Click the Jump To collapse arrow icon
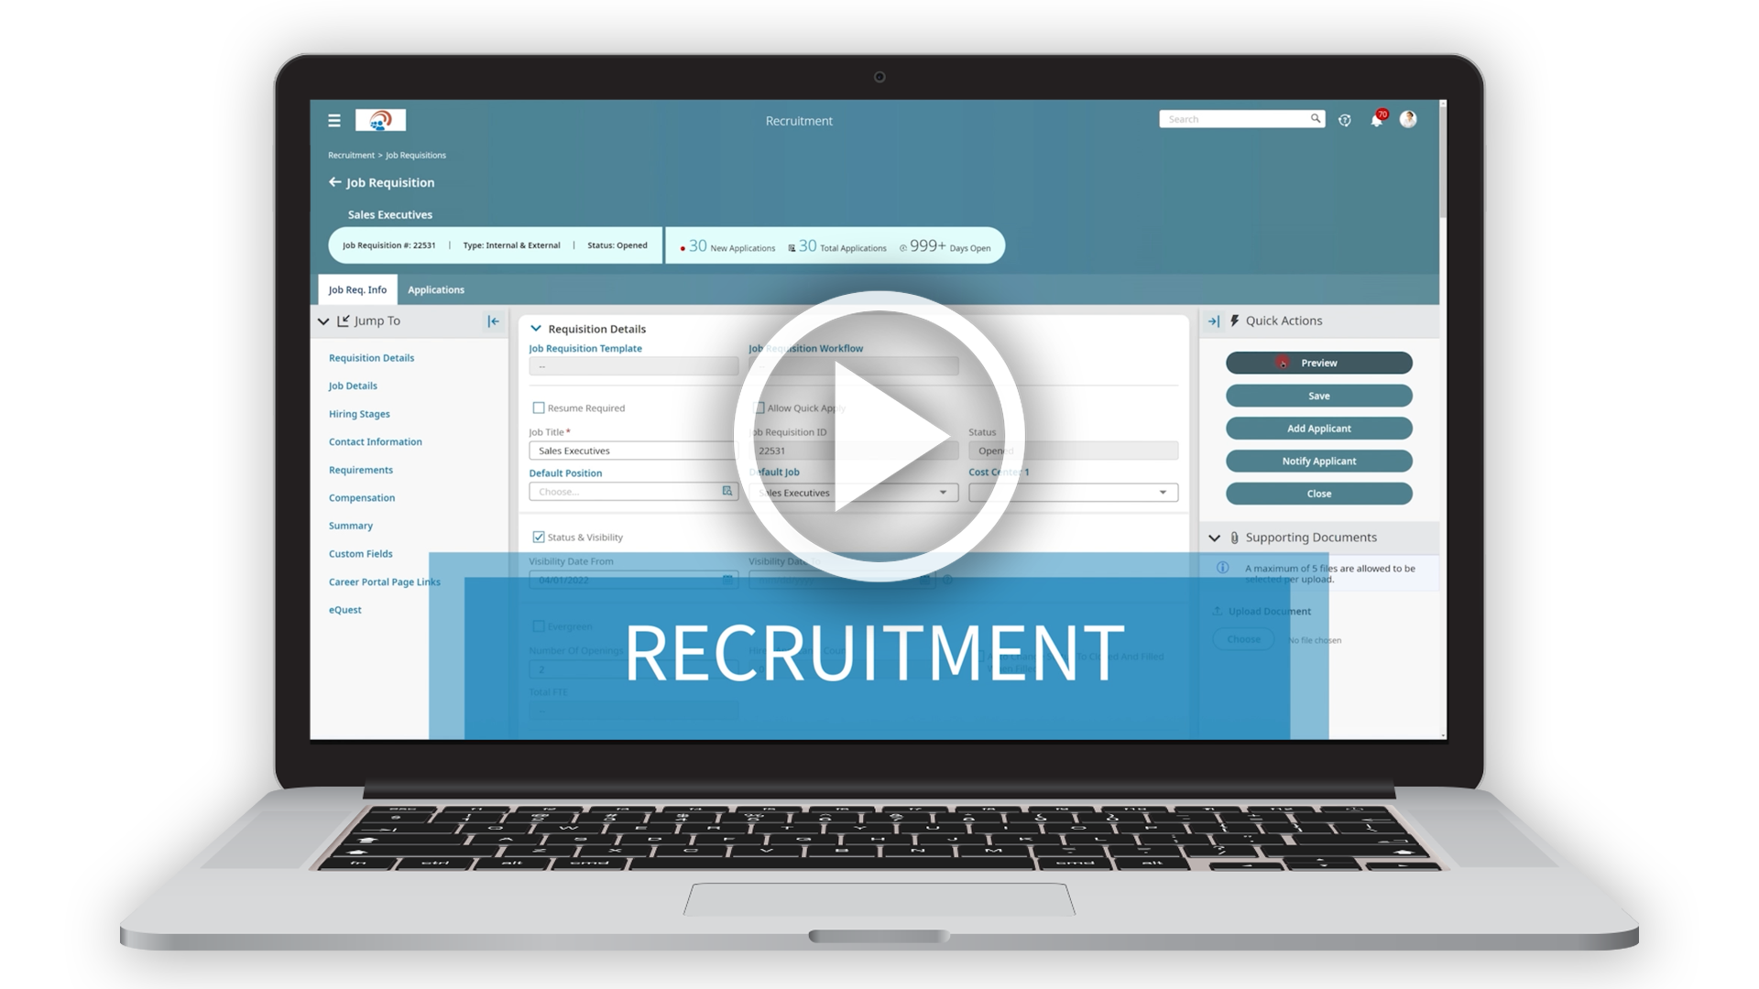This screenshot has height=989, width=1759. pos(493,320)
